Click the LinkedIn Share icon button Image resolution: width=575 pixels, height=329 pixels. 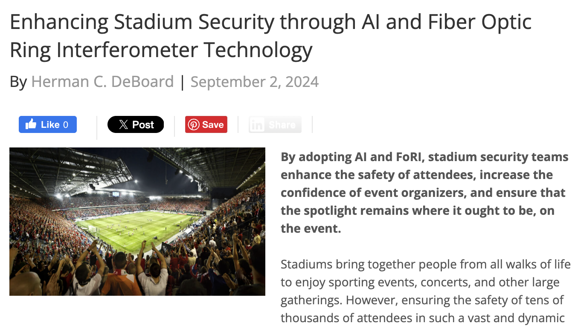pyautogui.click(x=275, y=124)
